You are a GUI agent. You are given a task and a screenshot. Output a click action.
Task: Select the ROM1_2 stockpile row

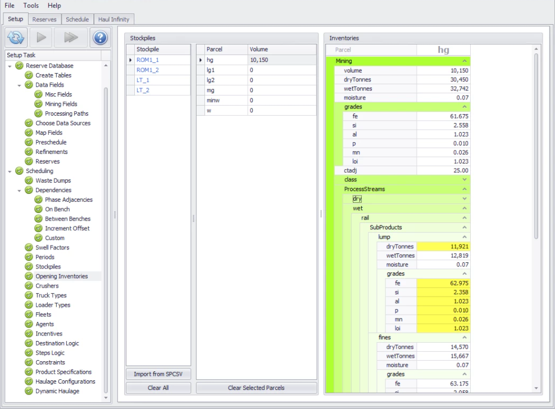pos(148,70)
